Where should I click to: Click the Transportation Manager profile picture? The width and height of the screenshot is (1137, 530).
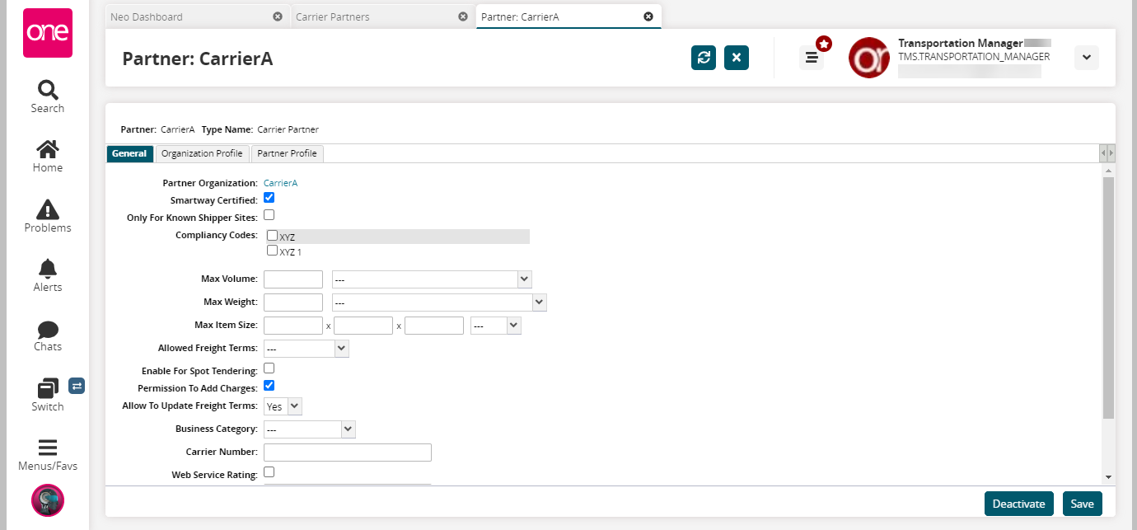point(869,58)
